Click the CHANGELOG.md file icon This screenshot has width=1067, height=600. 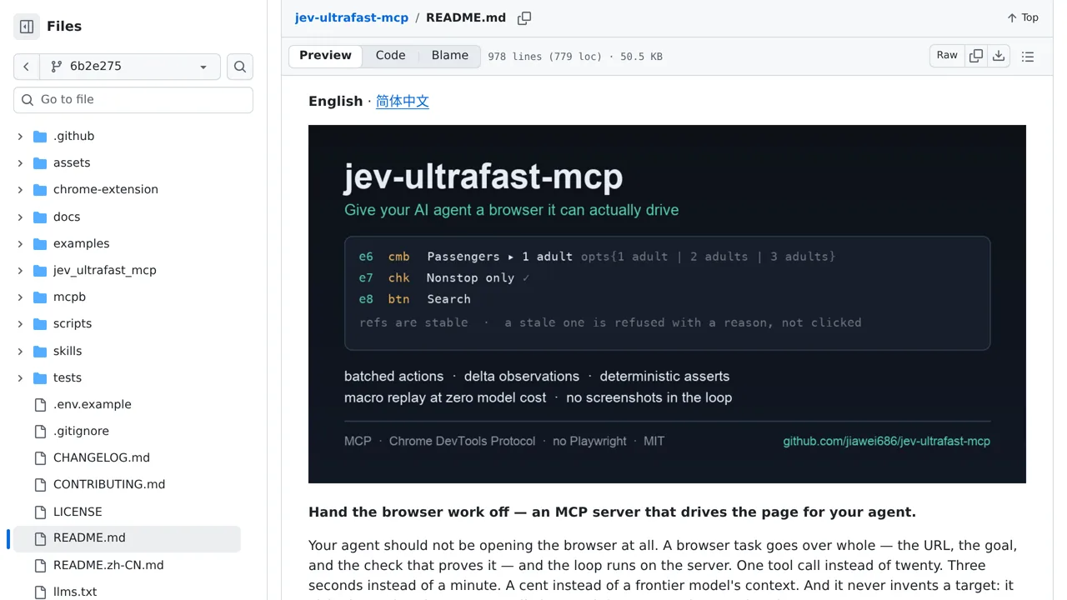[x=40, y=458]
